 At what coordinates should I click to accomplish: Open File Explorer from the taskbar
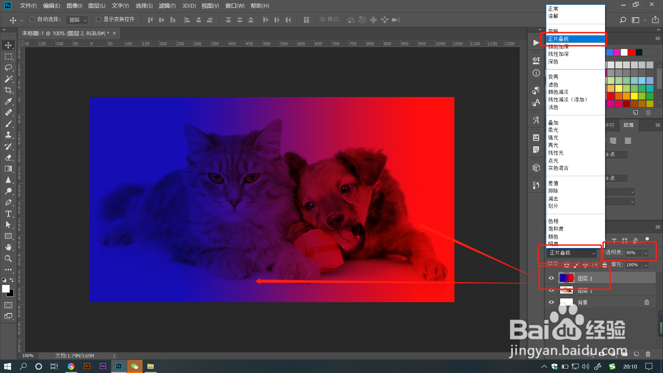[151, 366]
